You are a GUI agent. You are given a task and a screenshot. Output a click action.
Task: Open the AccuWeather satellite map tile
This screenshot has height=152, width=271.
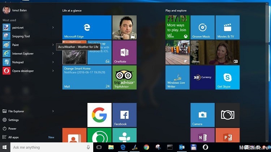coord(74,52)
